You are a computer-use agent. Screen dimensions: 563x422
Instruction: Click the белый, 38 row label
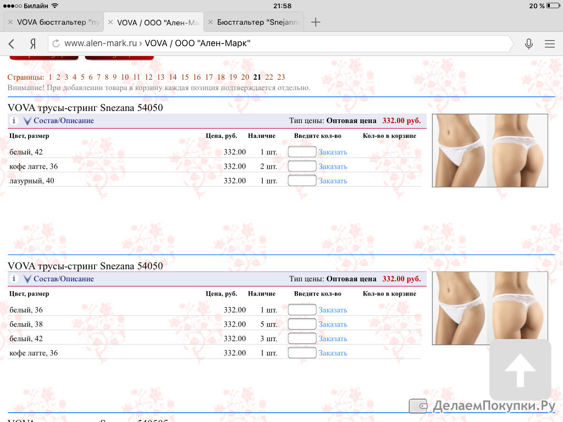tap(26, 324)
